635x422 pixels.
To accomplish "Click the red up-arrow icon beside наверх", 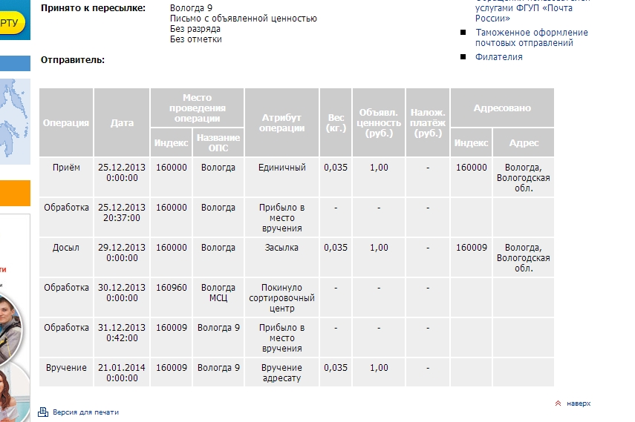I will coord(558,403).
